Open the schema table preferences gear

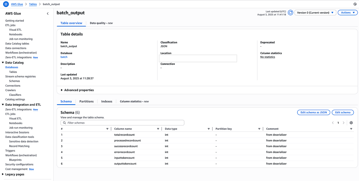pyautogui.click(x=351, y=123)
